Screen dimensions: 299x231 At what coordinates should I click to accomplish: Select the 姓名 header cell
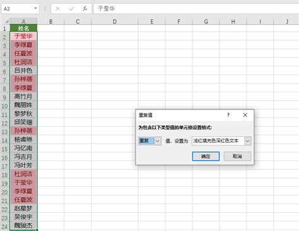pyautogui.click(x=23, y=28)
